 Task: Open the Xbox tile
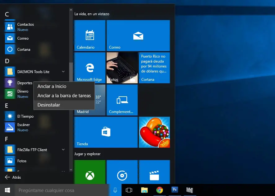pyautogui.click(x=90, y=172)
